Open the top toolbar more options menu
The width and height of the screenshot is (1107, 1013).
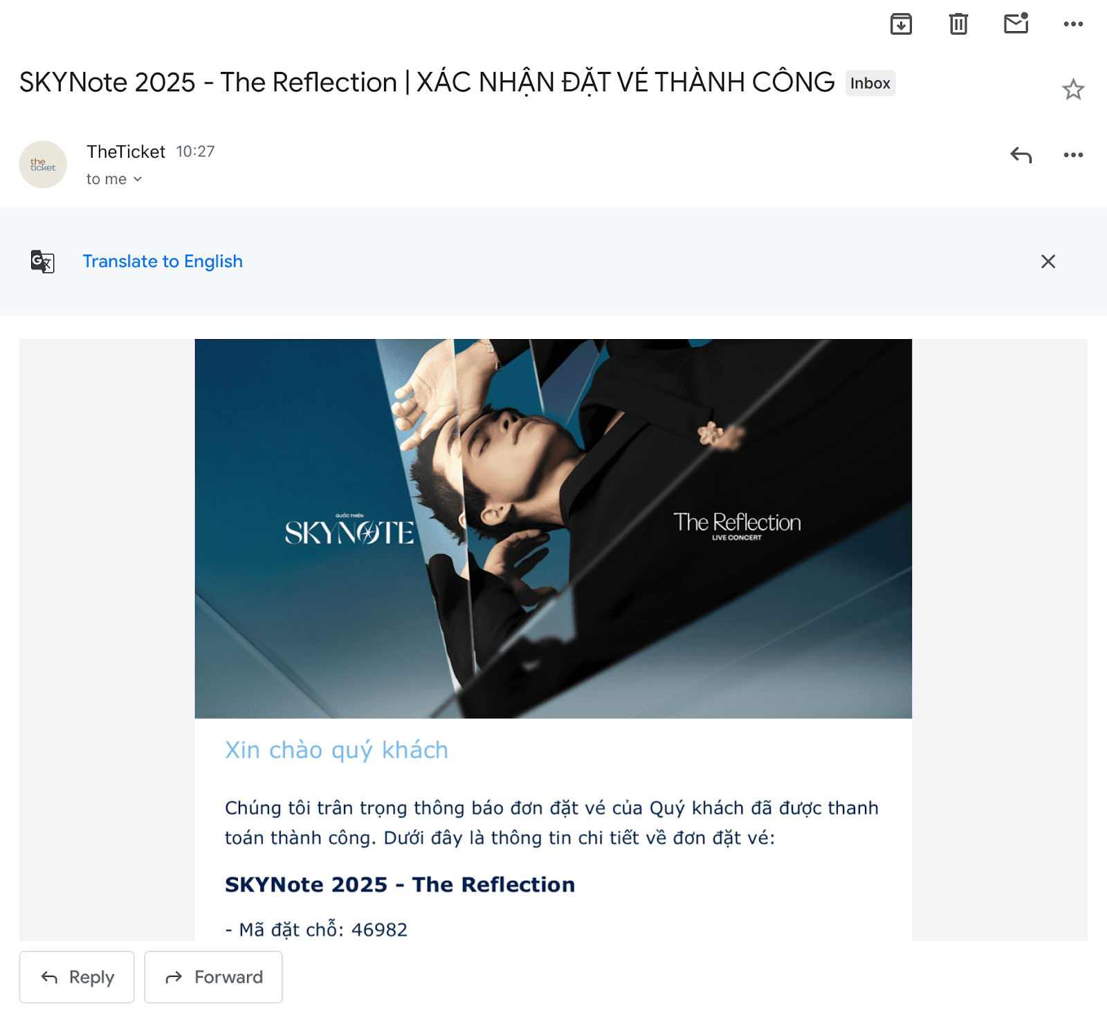pos(1073,24)
